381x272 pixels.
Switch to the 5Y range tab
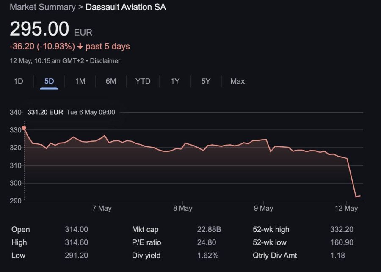coord(206,81)
